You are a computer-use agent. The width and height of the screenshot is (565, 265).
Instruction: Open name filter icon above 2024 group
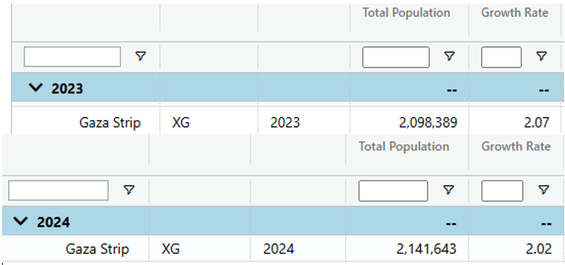(x=129, y=190)
